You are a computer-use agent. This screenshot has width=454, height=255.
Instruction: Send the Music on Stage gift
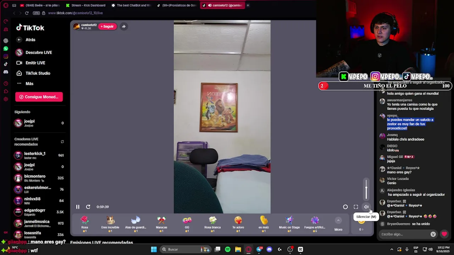pos(289,224)
